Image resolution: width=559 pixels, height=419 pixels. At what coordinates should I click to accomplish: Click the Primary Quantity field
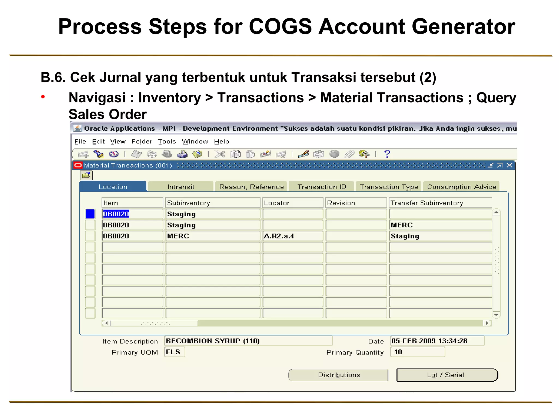click(x=418, y=352)
